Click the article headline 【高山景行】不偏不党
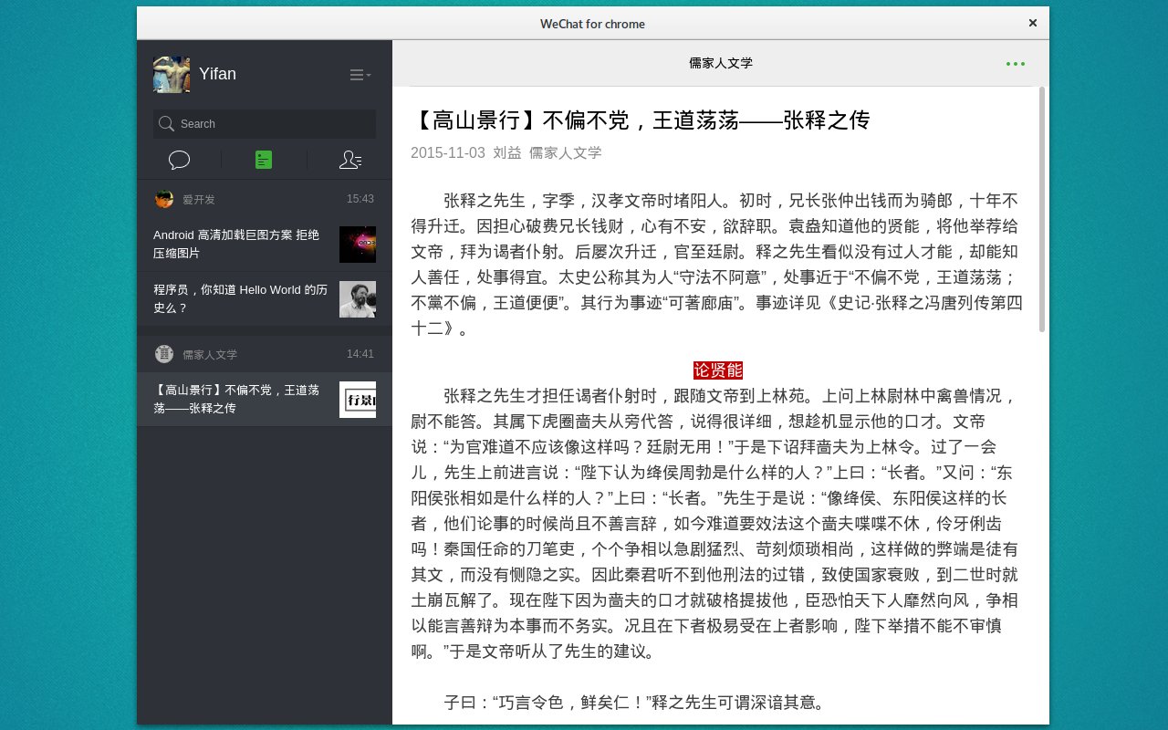The width and height of the screenshot is (1168, 730). [x=641, y=120]
